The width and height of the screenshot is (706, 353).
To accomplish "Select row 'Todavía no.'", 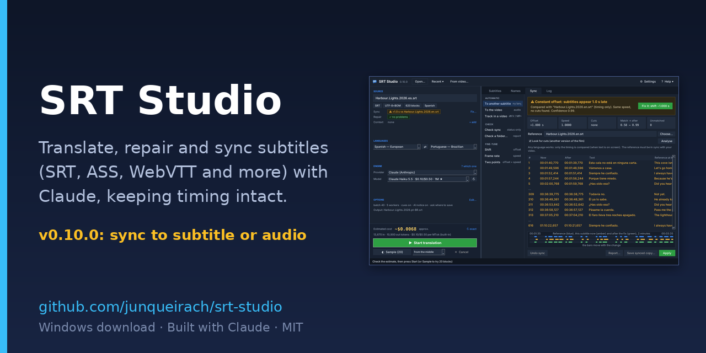I will 600,194.
